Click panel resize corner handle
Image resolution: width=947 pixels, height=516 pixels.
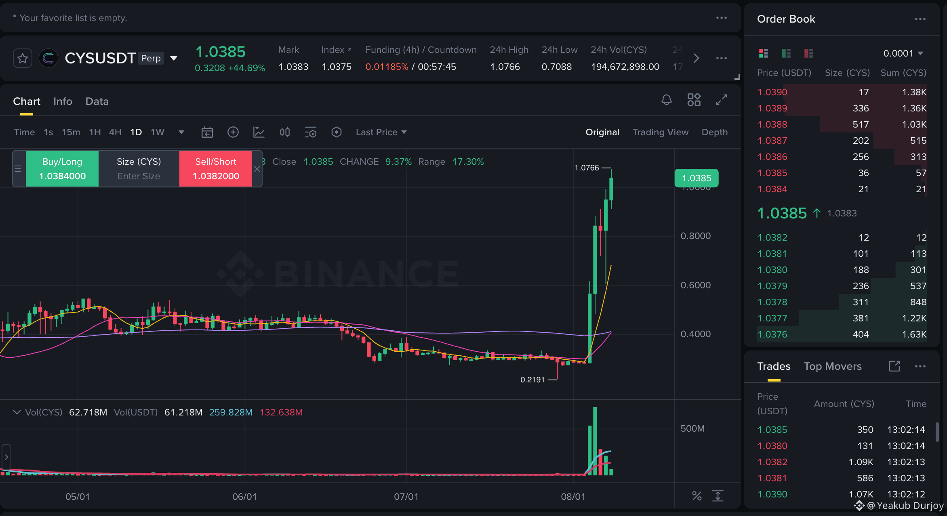(737, 77)
